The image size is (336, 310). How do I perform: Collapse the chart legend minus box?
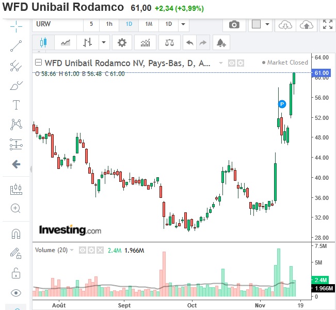[x=38, y=63]
